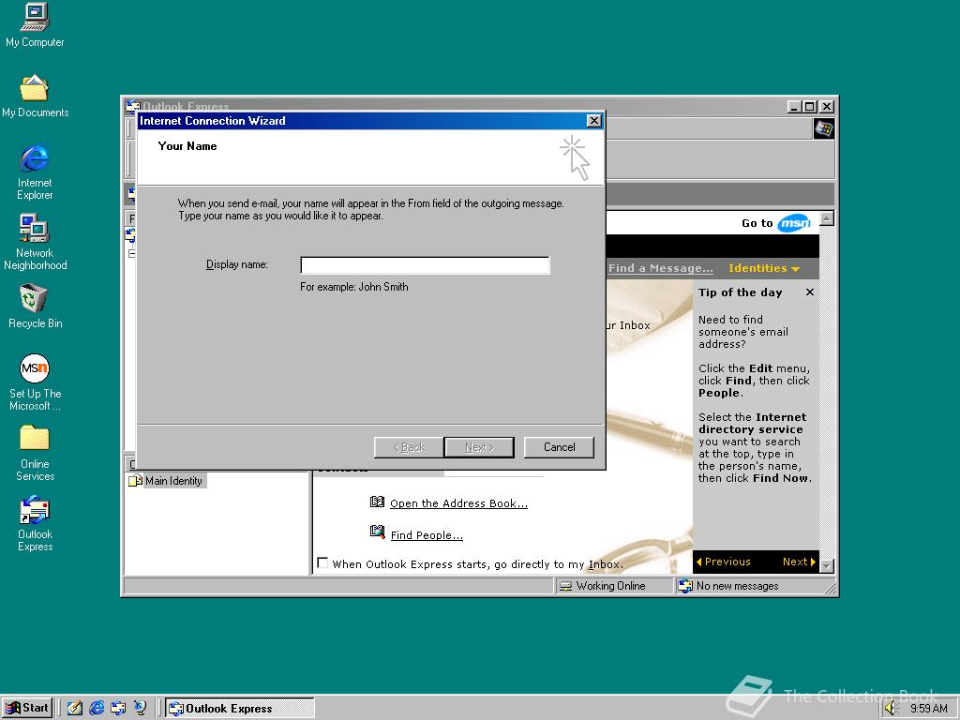Image resolution: width=960 pixels, height=720 pixels.
Task: Close the Tip of the day panel
Action: point(809,292)
